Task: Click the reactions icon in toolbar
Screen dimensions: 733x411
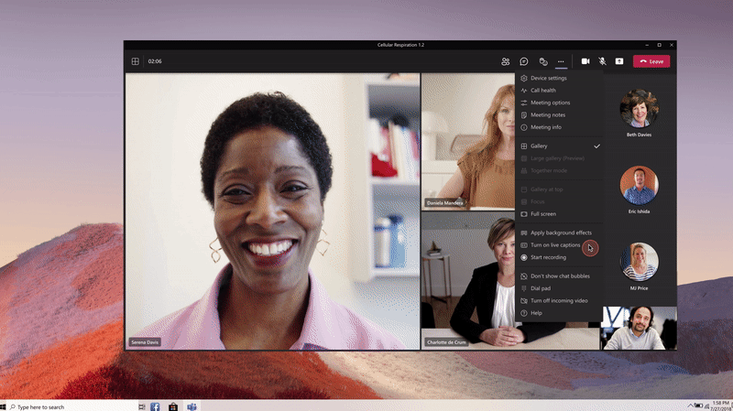Action: tap(543, 61)
